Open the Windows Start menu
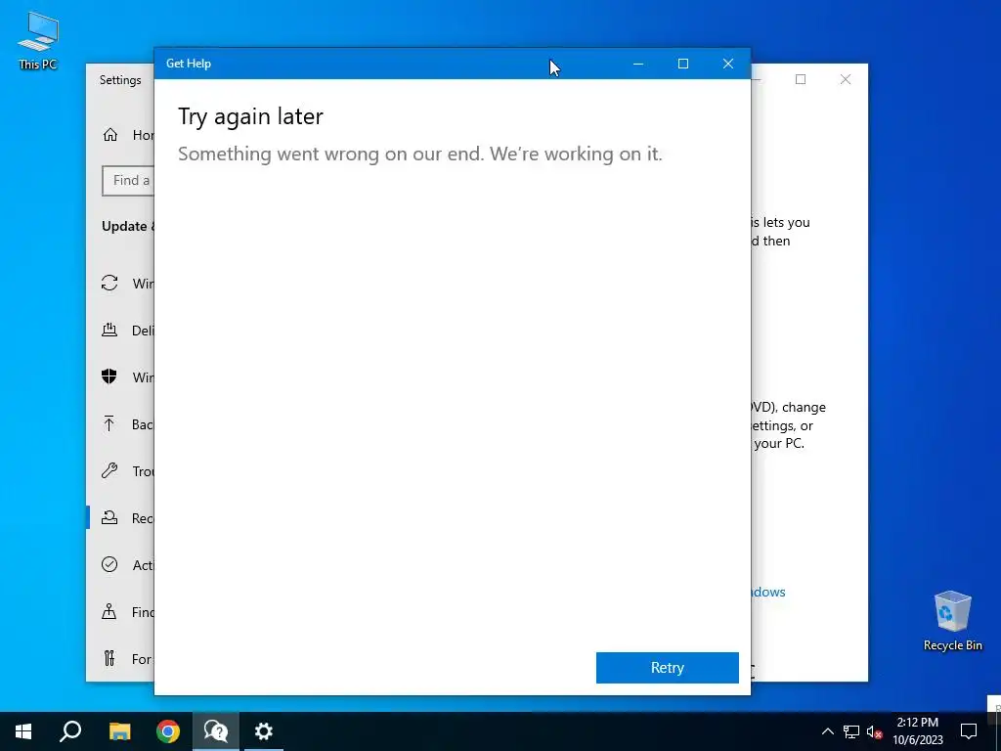This screenshot has width=1001, height=751. point(23,731)
